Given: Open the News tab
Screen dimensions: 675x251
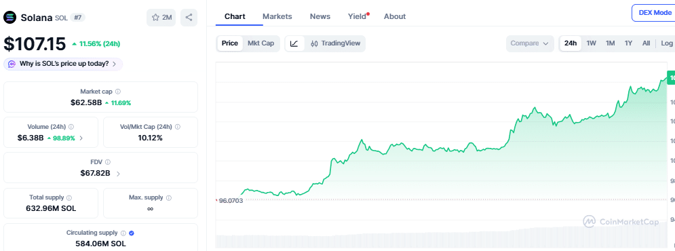Looking at the screenshot, I should coord(320,16).
